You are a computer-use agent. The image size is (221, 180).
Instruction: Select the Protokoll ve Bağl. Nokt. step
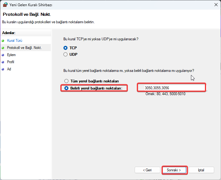tap(24, 48)
